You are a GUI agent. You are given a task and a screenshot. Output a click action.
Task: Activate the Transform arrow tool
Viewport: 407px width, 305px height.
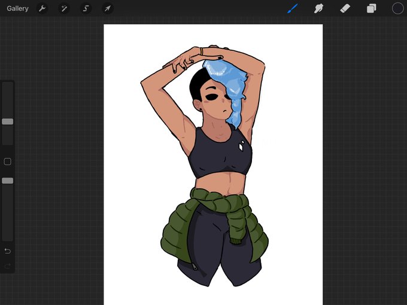pyautogui.click(x=108, y=8)
